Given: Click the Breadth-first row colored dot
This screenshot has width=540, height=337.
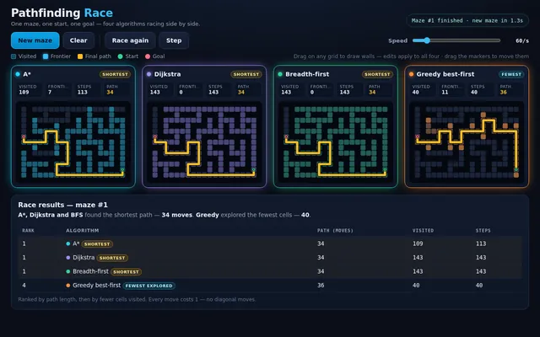Looking at the screenshot, I should tap(67, 271).
